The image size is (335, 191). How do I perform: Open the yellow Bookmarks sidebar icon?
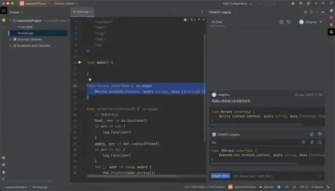click(4, 20)
